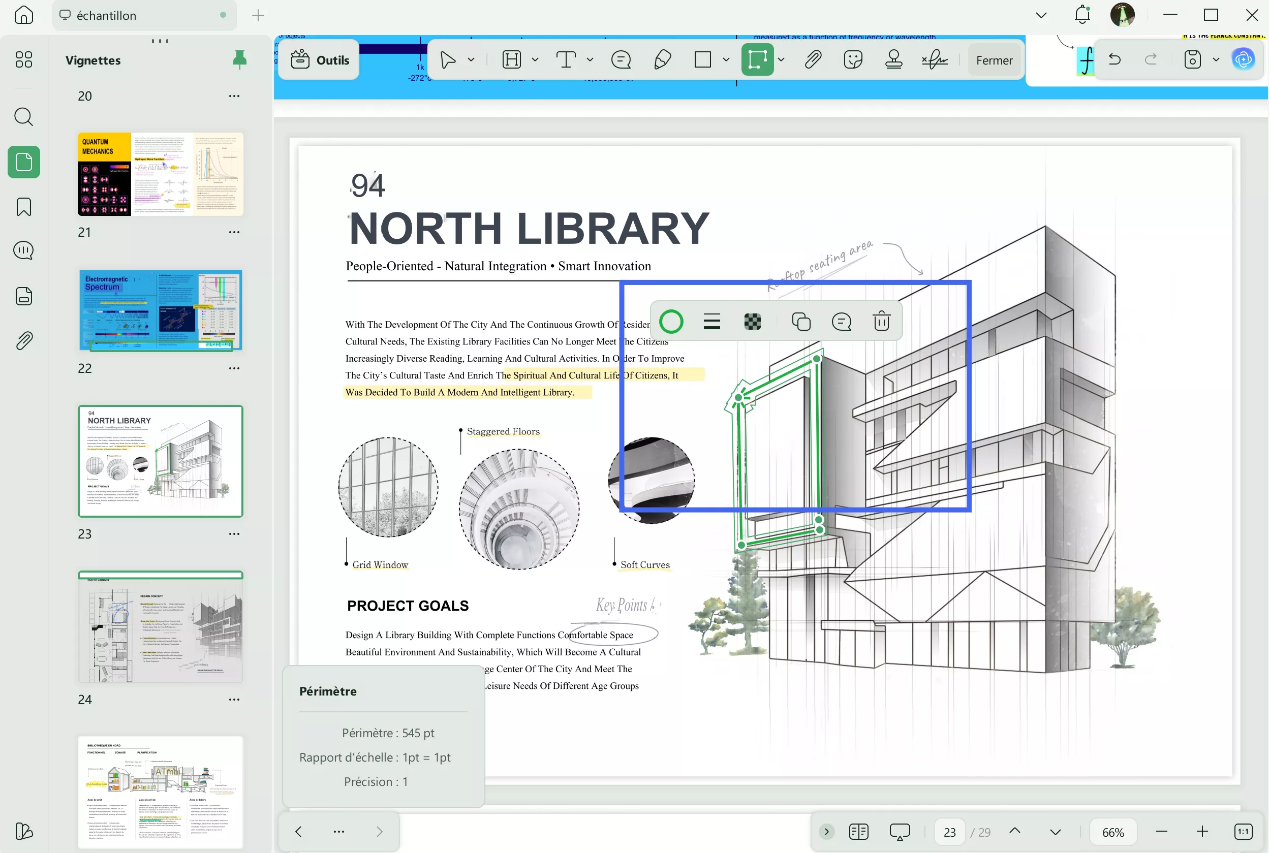Select the text annotation tool

[x=567, y=59]
